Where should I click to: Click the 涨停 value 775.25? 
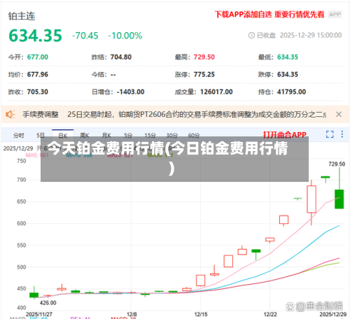click(204, 74)
